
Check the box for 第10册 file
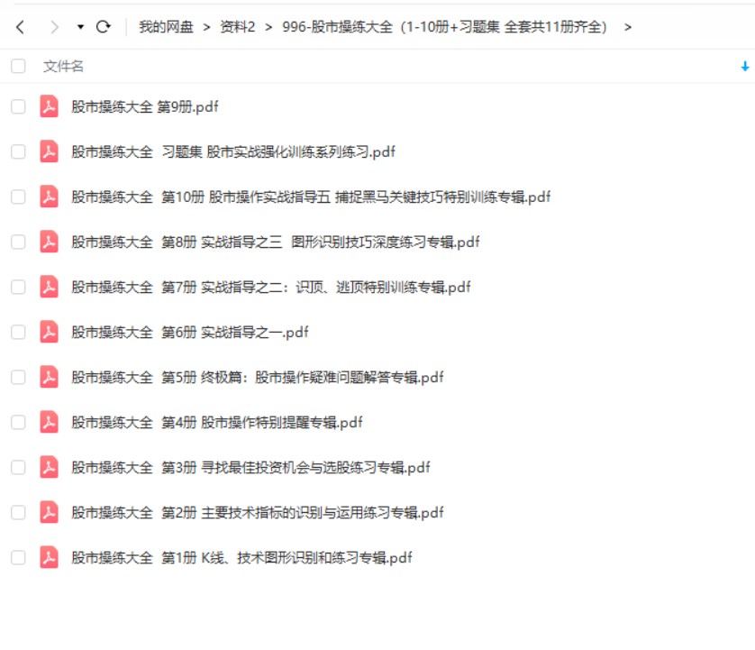coord(18,197)
